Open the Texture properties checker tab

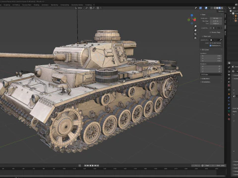point(229,119)
